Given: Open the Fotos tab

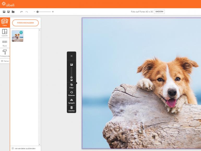Looking at the screenshot, I should pyautogui.click(x=5, y=22).
